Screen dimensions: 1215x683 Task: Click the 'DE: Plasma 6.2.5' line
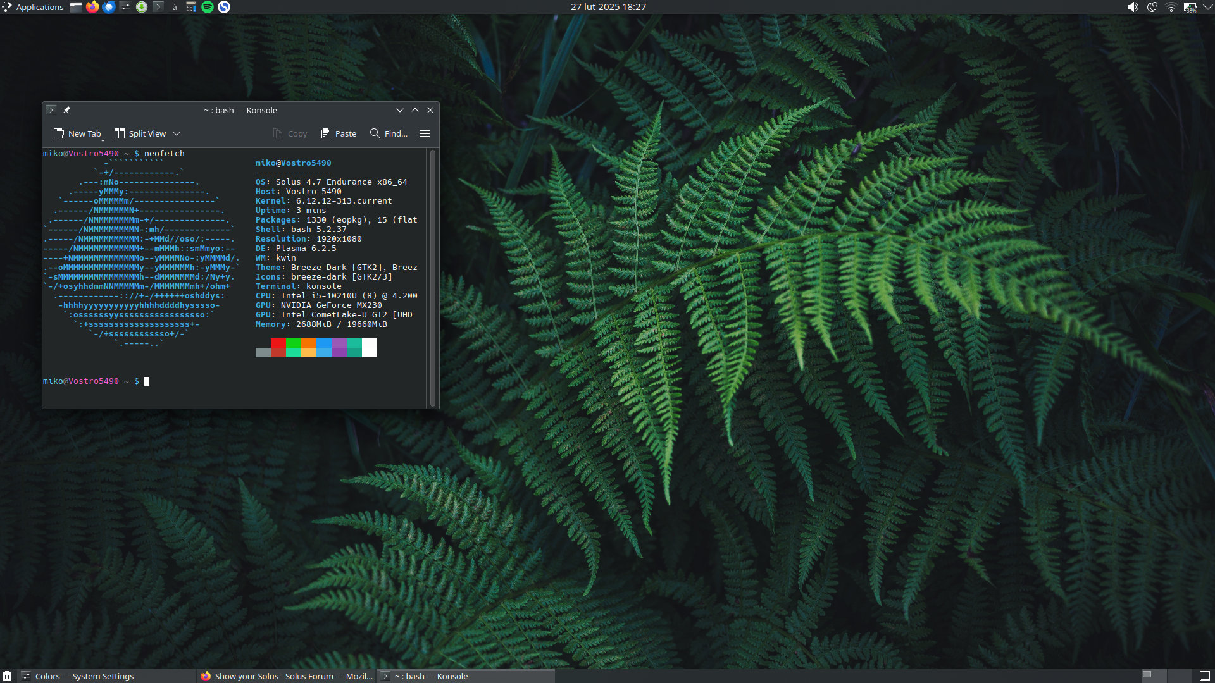[x=296, y=249]
